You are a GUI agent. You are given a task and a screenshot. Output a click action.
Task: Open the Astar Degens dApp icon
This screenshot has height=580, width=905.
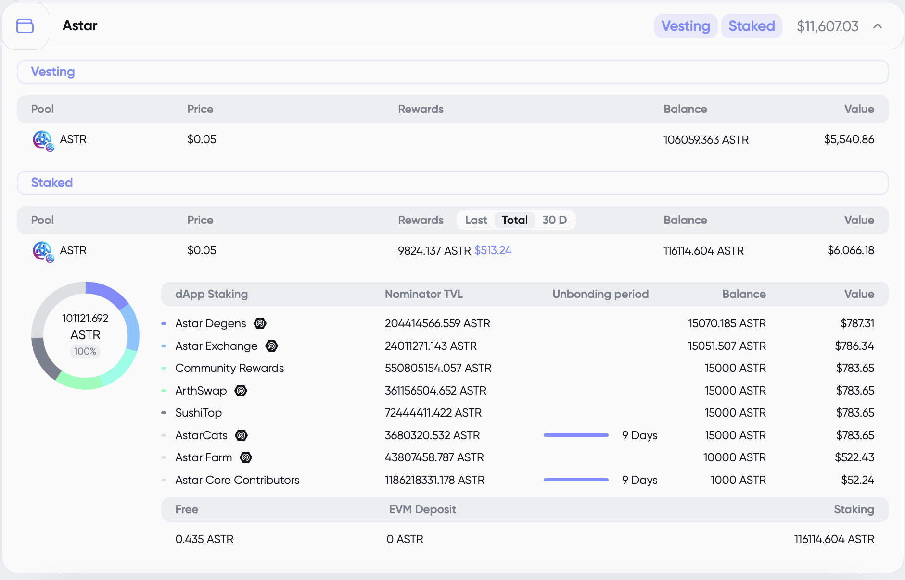click(260, 323)
